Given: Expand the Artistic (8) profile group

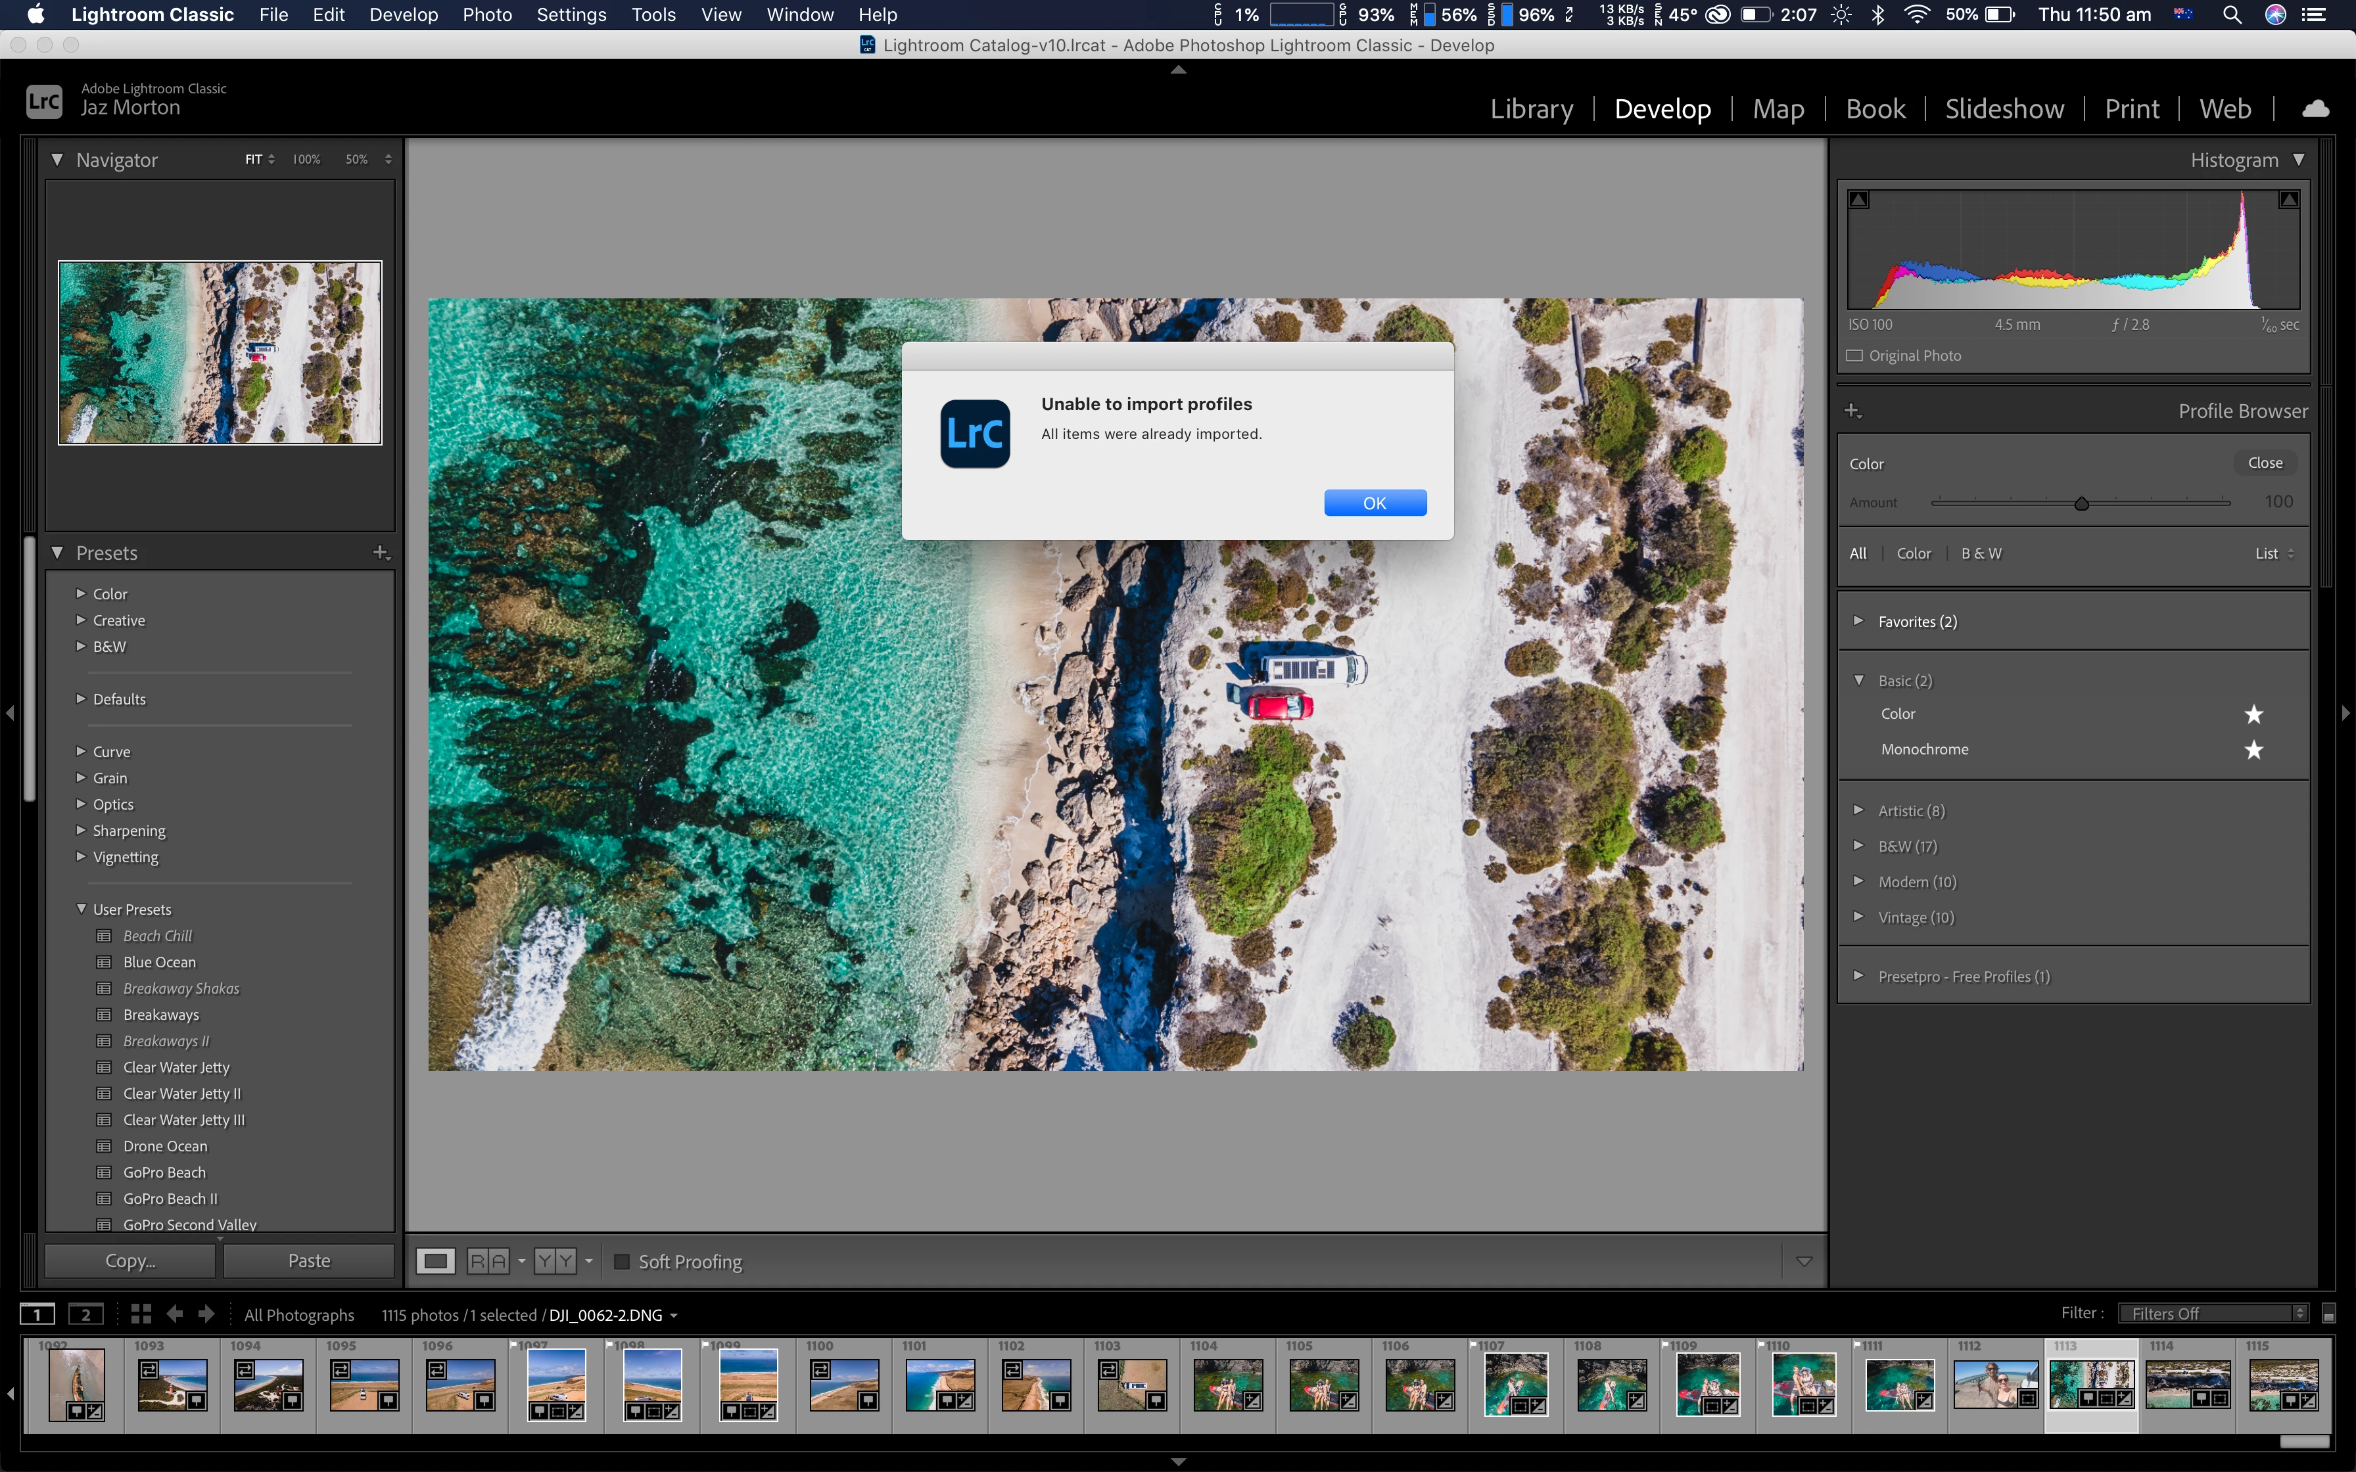Looking at the screenshot, I should [x=1858, y=810].
